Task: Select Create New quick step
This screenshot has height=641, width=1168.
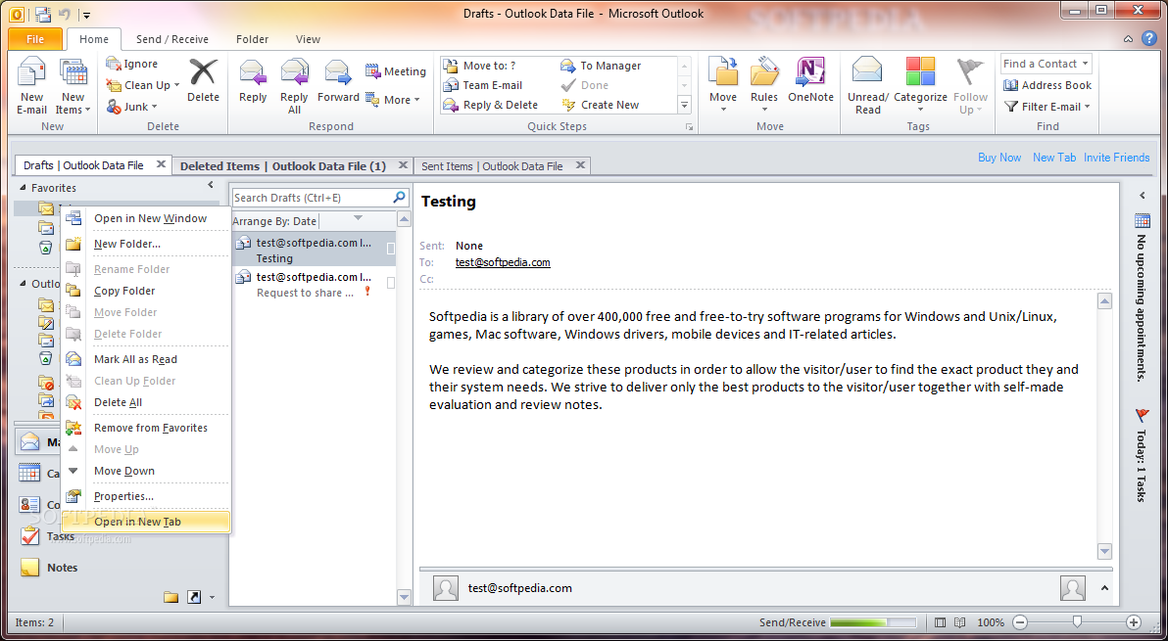Action: coord(601,105)
